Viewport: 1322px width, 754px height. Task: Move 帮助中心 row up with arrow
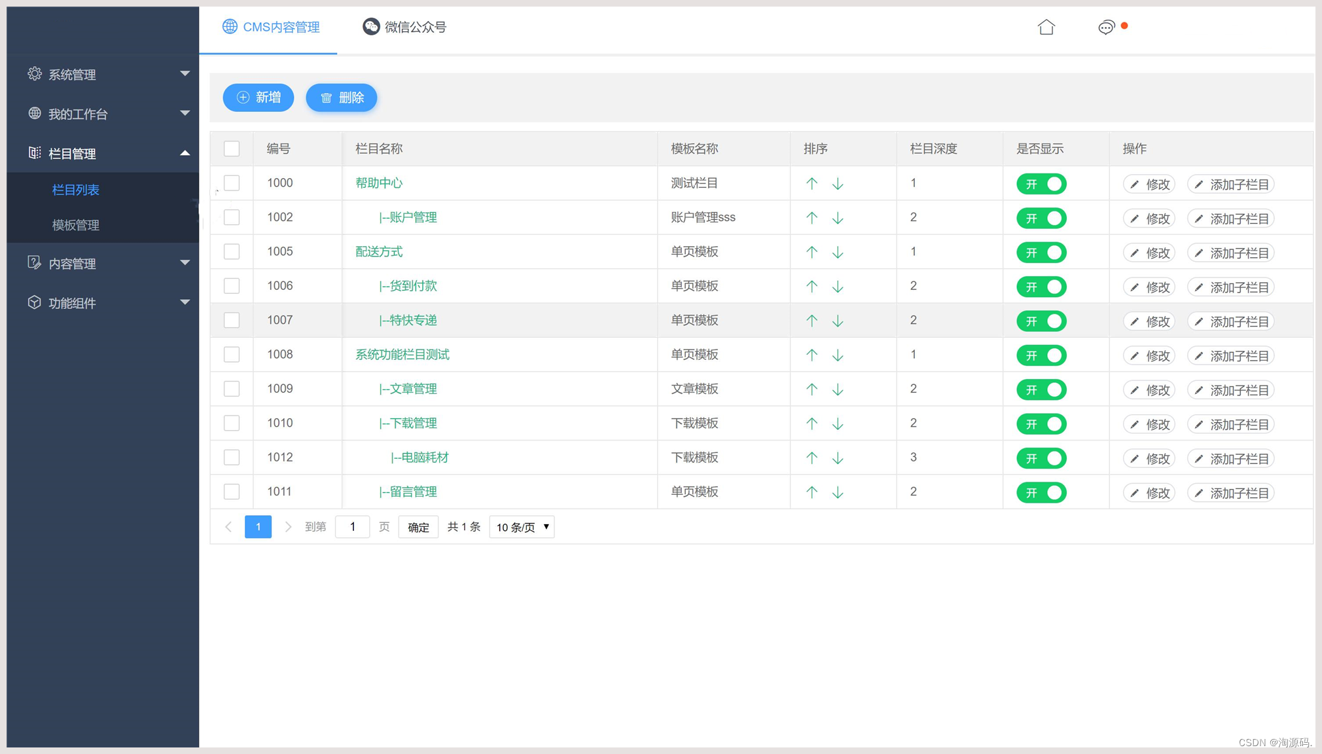click(x=812, y=184)
